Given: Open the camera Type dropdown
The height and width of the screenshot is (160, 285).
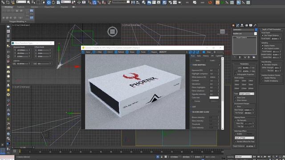Looking at the screenshot, I should coord(246,94).
